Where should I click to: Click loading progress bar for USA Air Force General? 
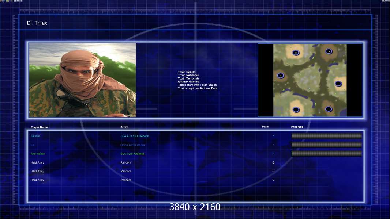coord(327,136)
